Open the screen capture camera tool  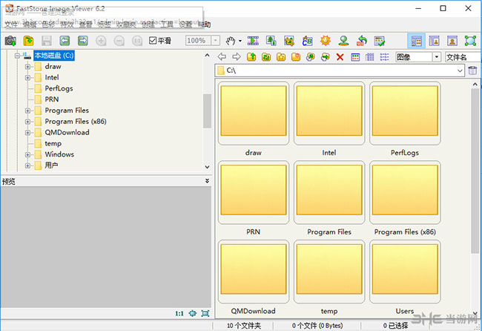(10, 41)
